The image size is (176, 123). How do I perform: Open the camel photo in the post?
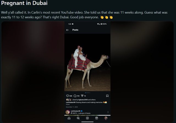pos(87,62)
